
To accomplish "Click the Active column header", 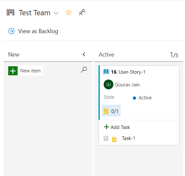I will coord(106,55).
